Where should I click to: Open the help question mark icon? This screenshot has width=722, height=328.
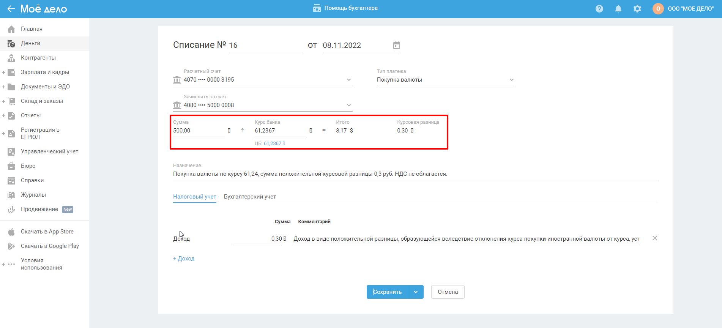[x=599, y=9]
